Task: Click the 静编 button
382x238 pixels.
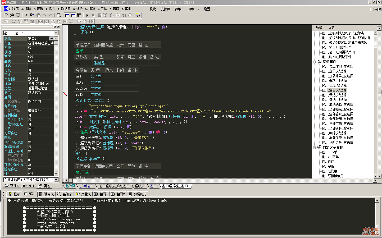Action: (x=178, y=9)
